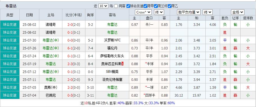
Task: Open the 沃罗斯NFC team link
Action: pos(112,40)
